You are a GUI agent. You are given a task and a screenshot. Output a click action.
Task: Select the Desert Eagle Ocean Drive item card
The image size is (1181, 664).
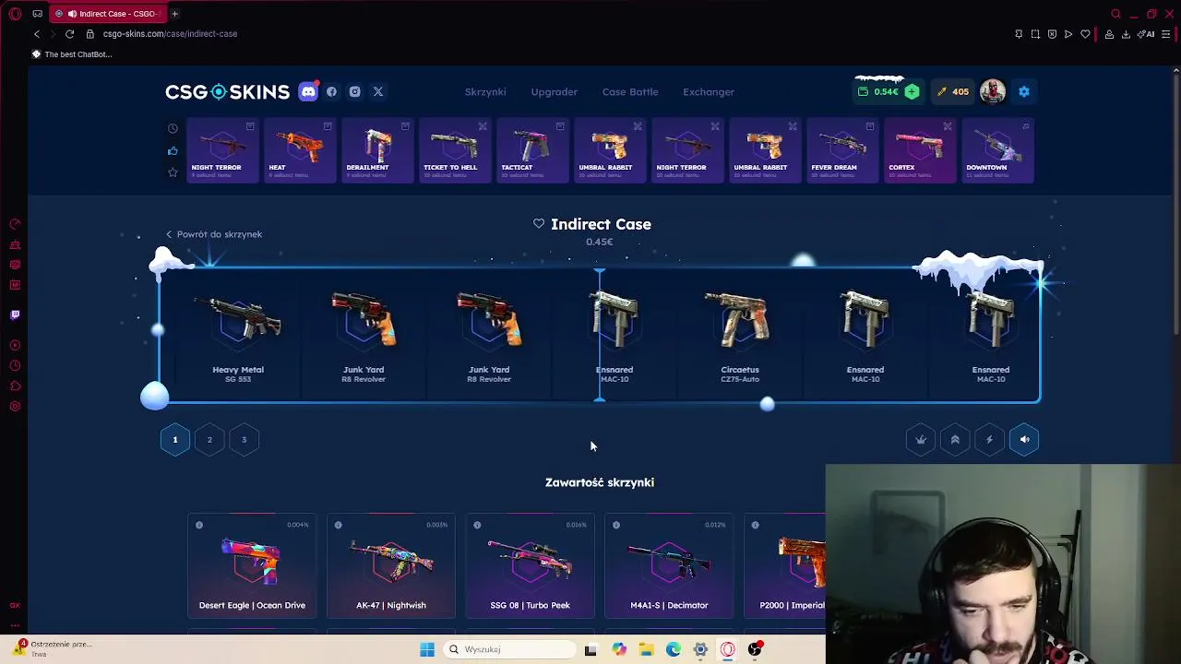coord(252,566)
